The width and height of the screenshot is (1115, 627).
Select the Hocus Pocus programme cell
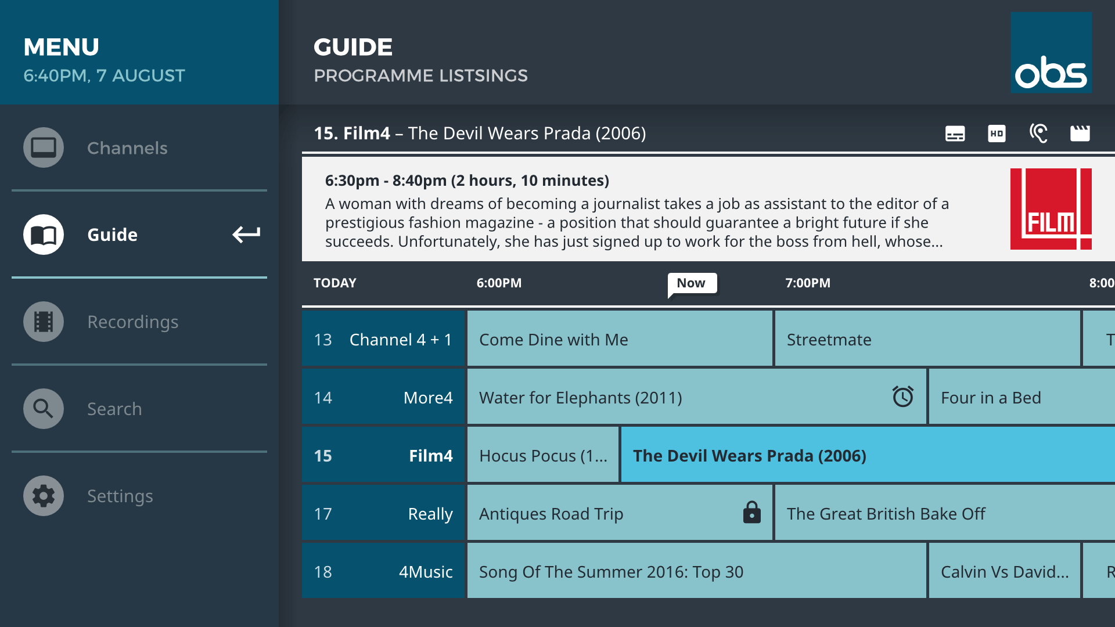click(543, 455)
